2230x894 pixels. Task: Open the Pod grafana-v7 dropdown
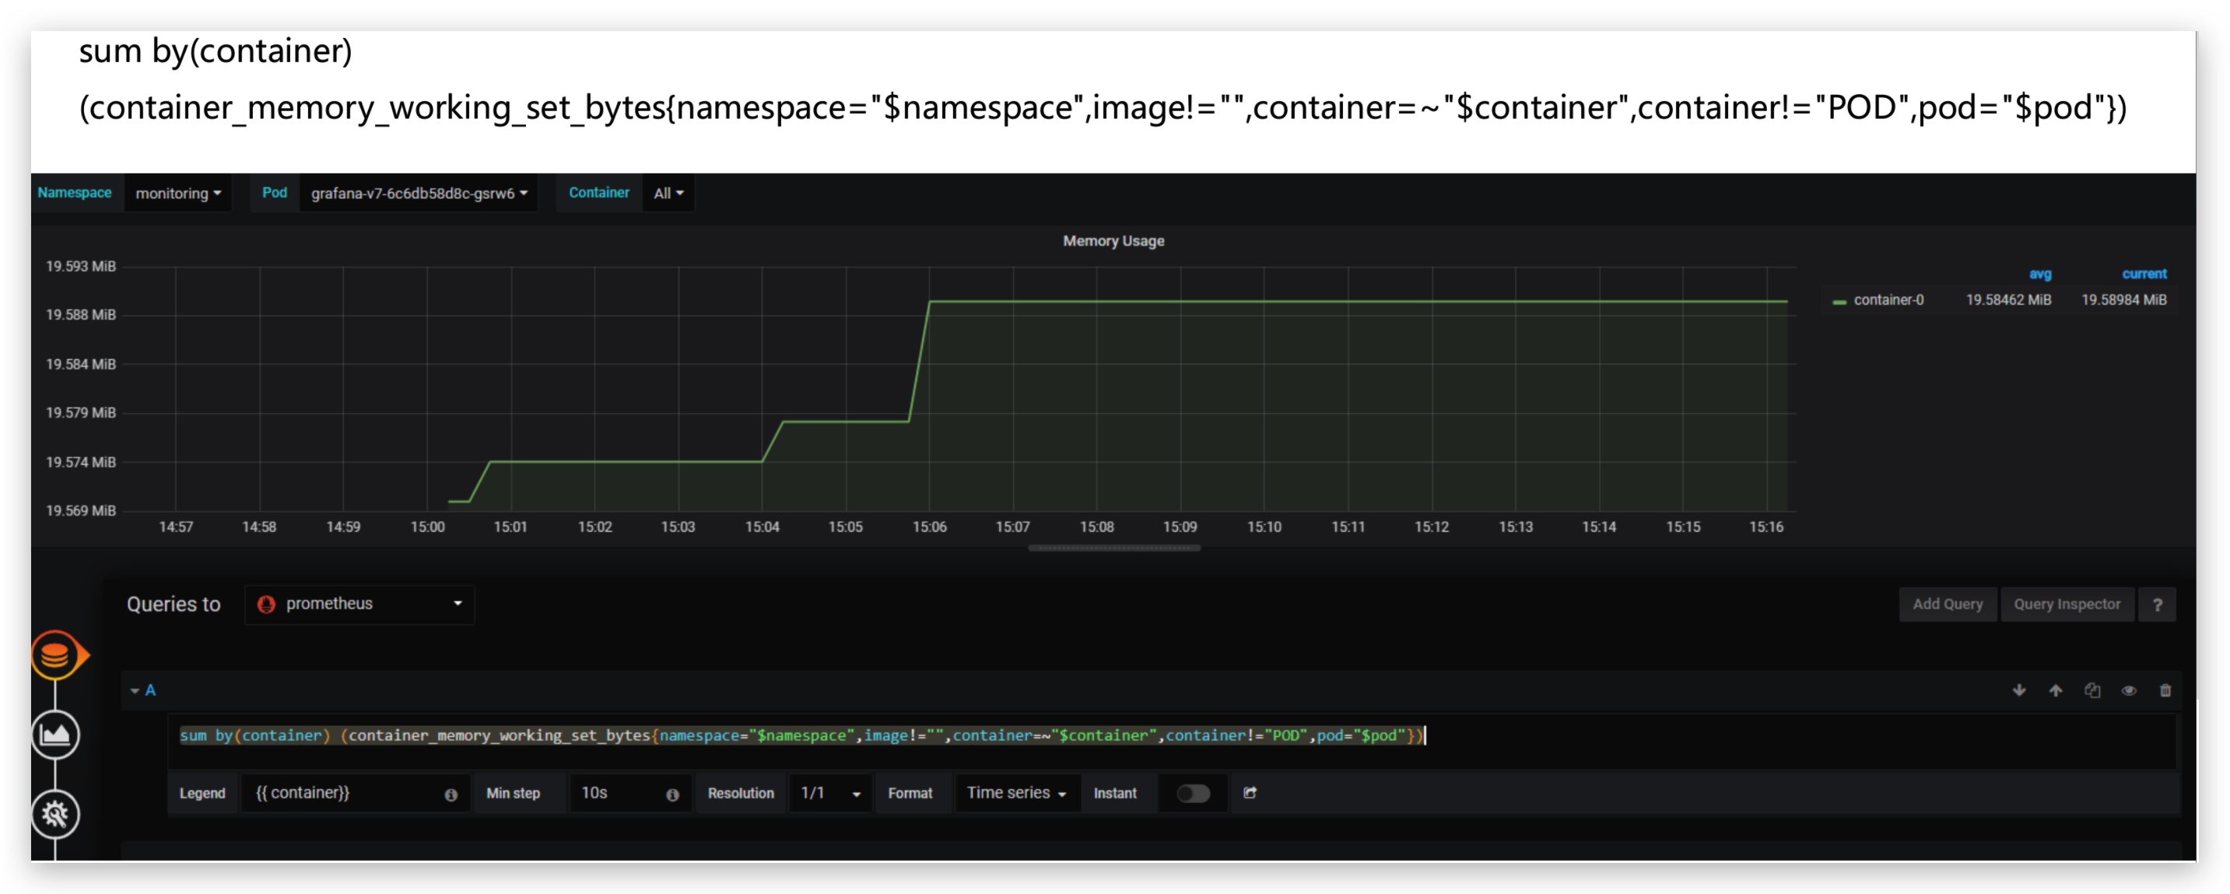coord(418,193)
